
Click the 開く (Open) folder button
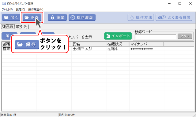11,17
